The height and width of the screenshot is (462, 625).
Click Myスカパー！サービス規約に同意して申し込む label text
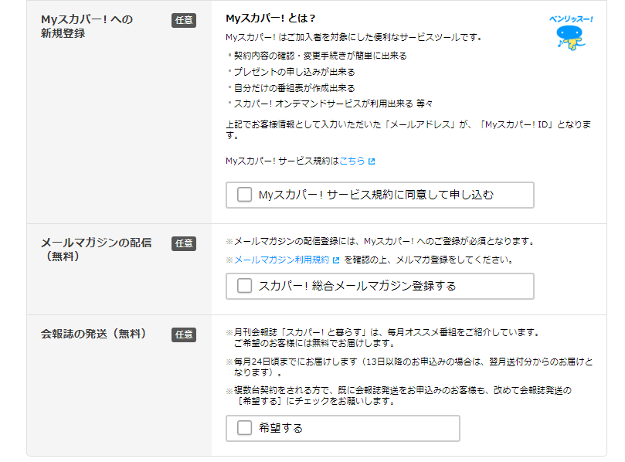click(376, 195)
